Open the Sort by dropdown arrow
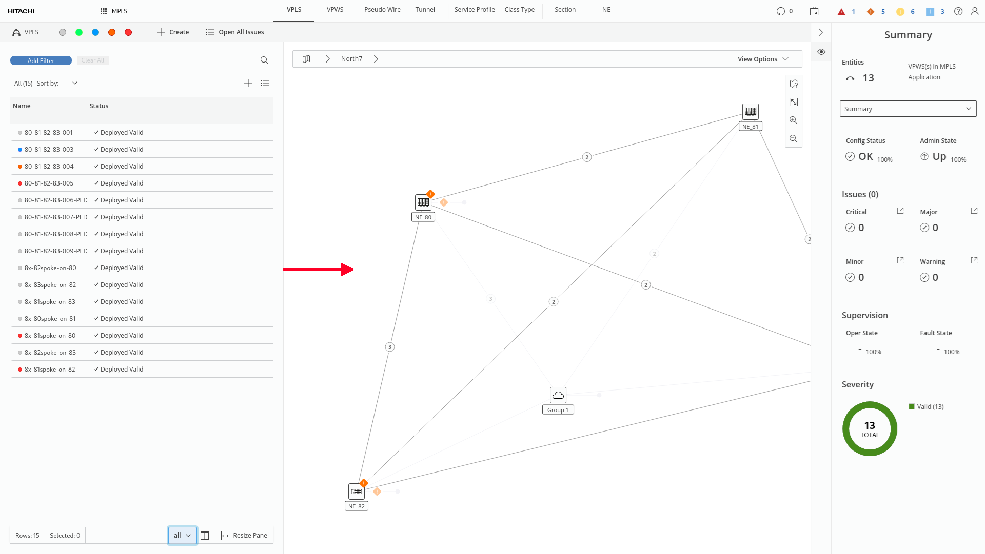The width and height of the screenshot is (985, 554). click(75, 83)
